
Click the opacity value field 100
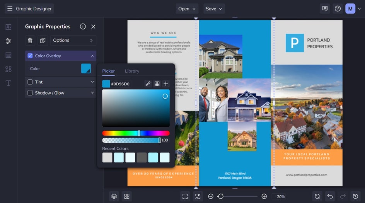[x=165, y=140]
